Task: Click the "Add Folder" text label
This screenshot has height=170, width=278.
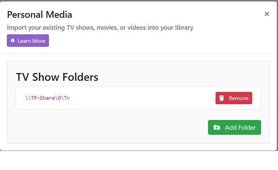Action: 240,128
